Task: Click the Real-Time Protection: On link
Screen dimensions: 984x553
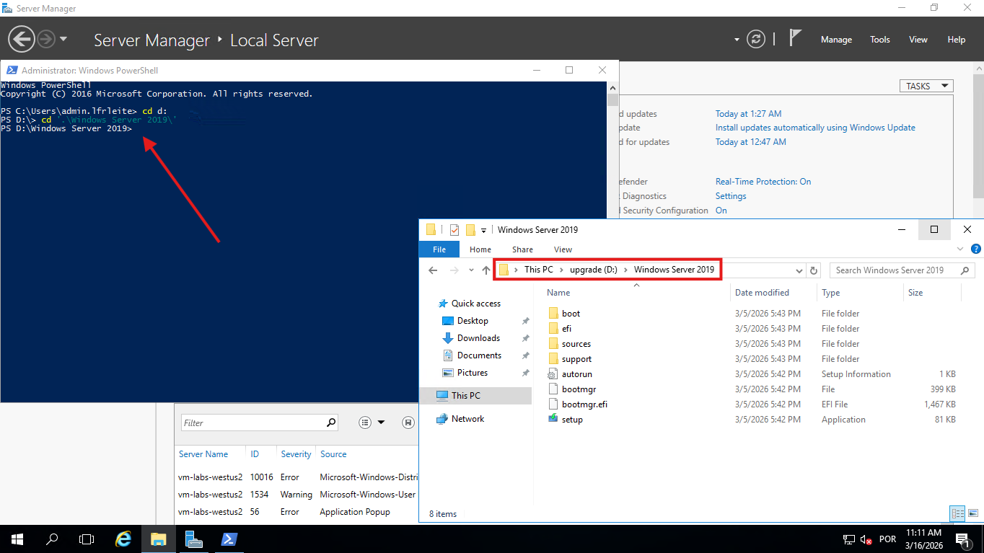Action: (x=763, y=182)
